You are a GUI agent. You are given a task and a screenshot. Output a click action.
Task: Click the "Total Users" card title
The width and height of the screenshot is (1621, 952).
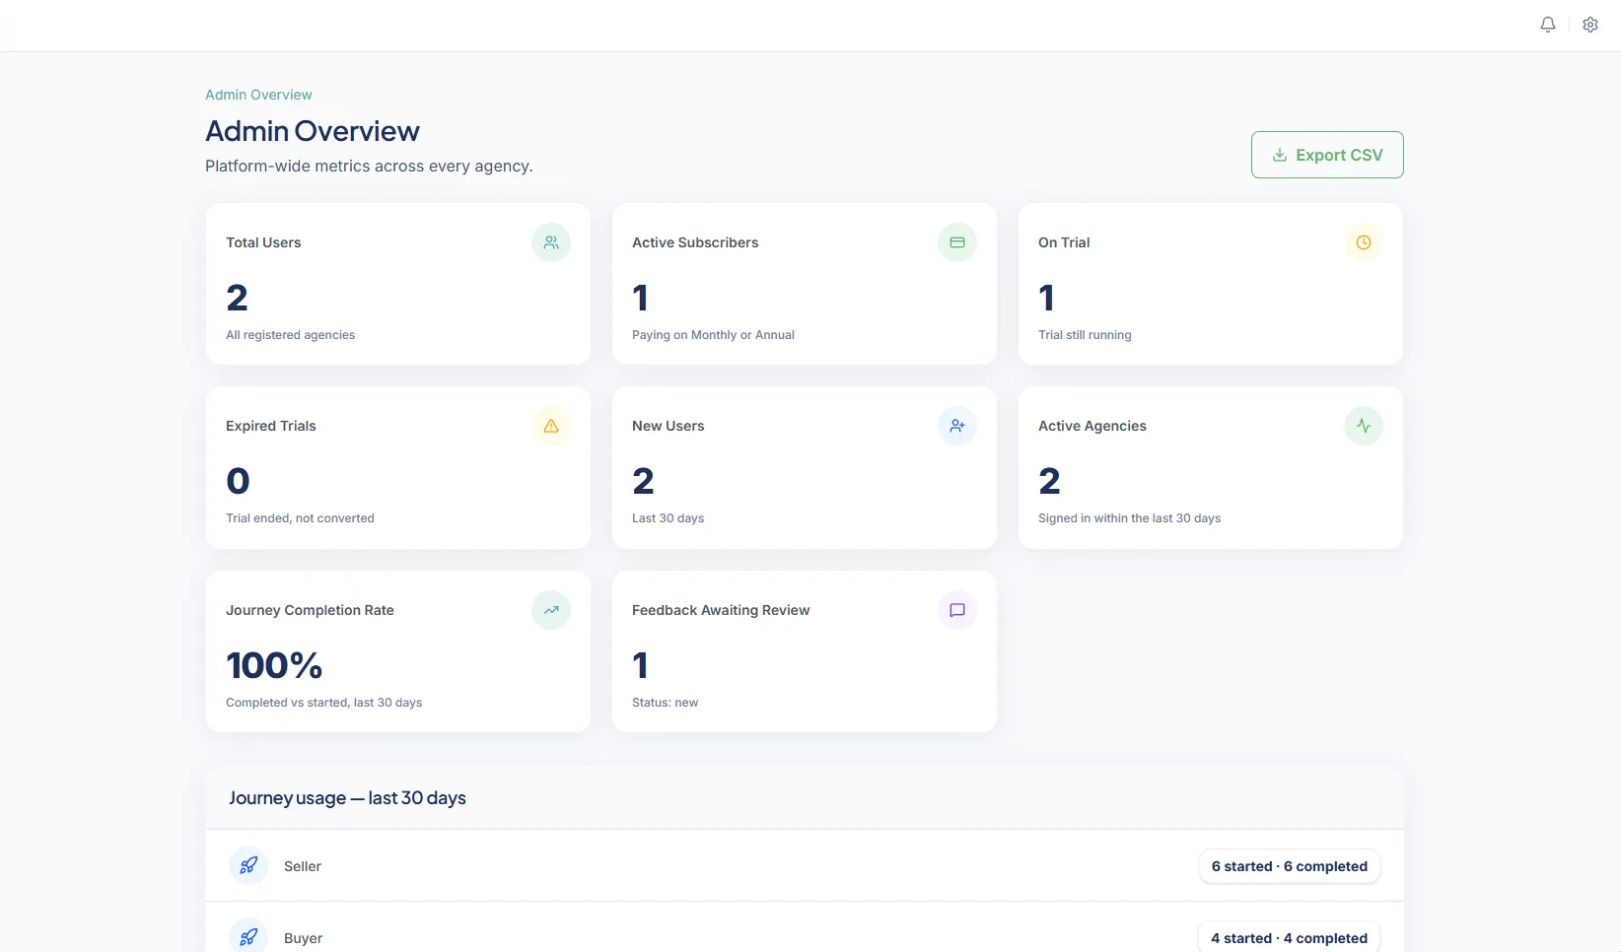pos(263,242)
